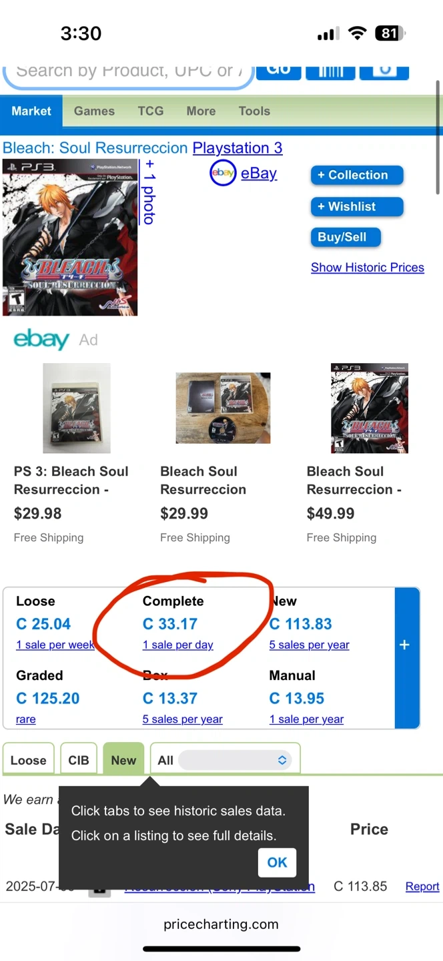443x961 pixels.
Task: Click the Report link for the sale
Action: (x=422, y=886)
